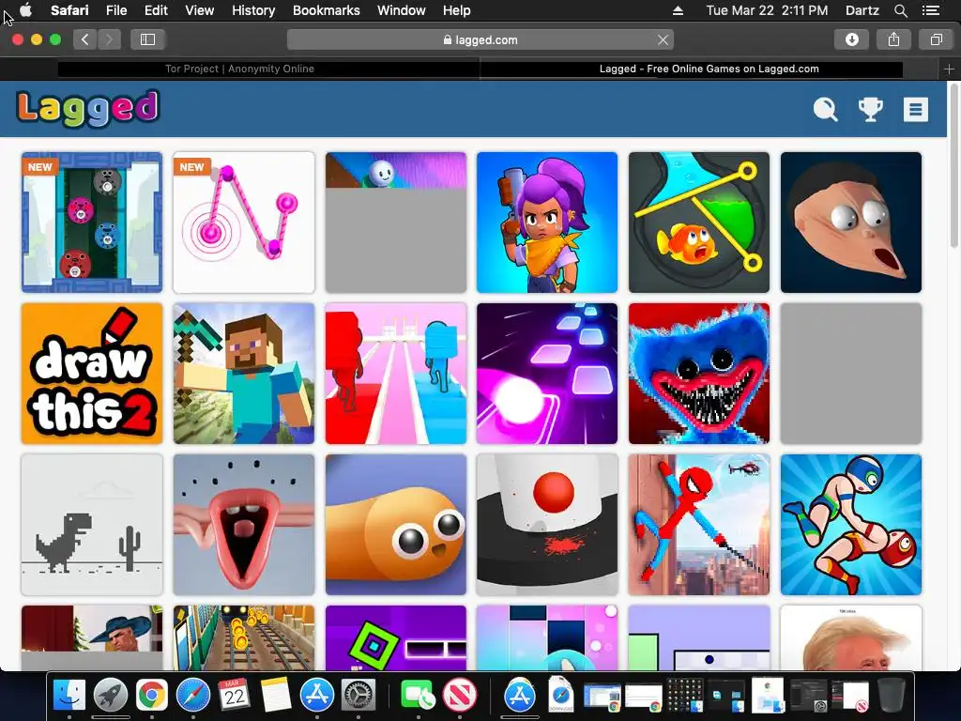Go forward with the Safari forward arrow

coord(109,39)
